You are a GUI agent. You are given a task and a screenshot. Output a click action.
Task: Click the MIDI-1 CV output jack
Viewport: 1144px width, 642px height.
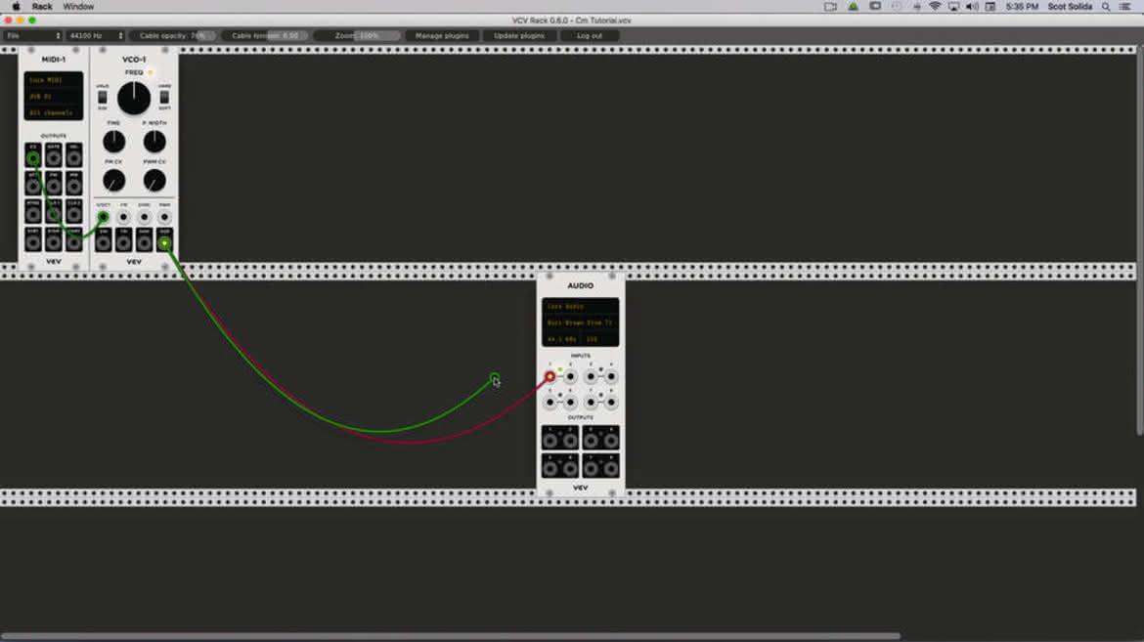33,157
